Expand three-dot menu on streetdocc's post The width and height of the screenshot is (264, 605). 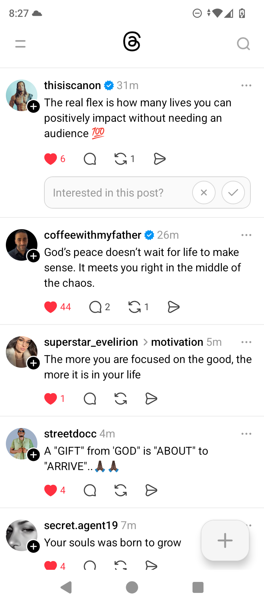(x=246, y=434)
